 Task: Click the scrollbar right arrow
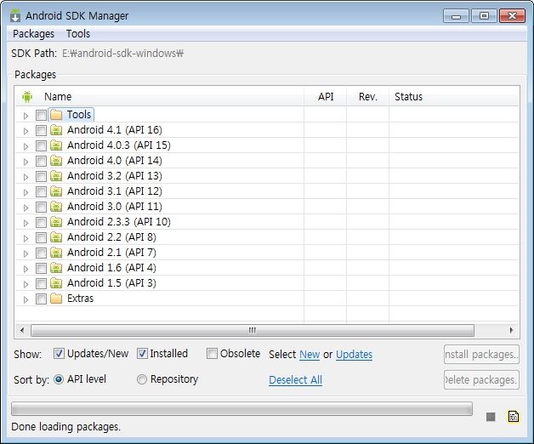511,330
